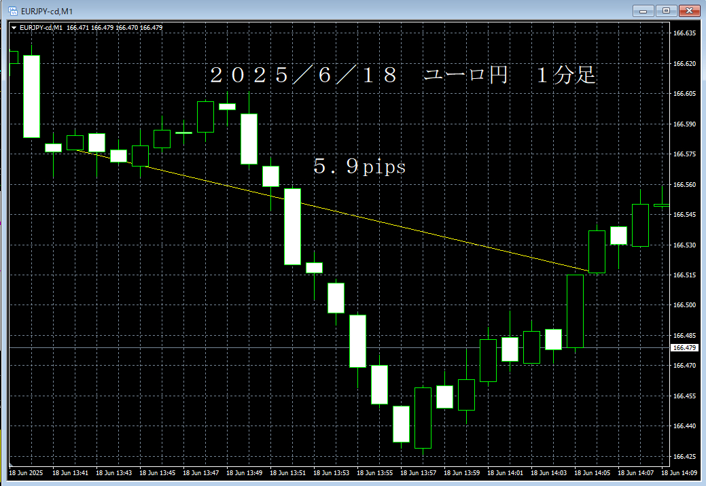
Task: Click price scale value 166.545
Action: click(684, 214)
